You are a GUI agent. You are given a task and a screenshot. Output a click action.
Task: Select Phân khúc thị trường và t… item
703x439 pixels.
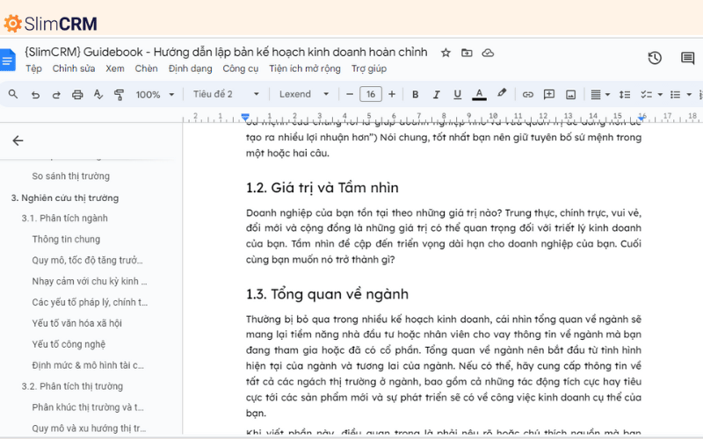(x=88, y=407)
